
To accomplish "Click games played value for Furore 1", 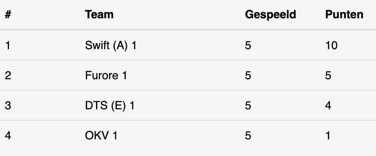I will (x=248, y=76).
